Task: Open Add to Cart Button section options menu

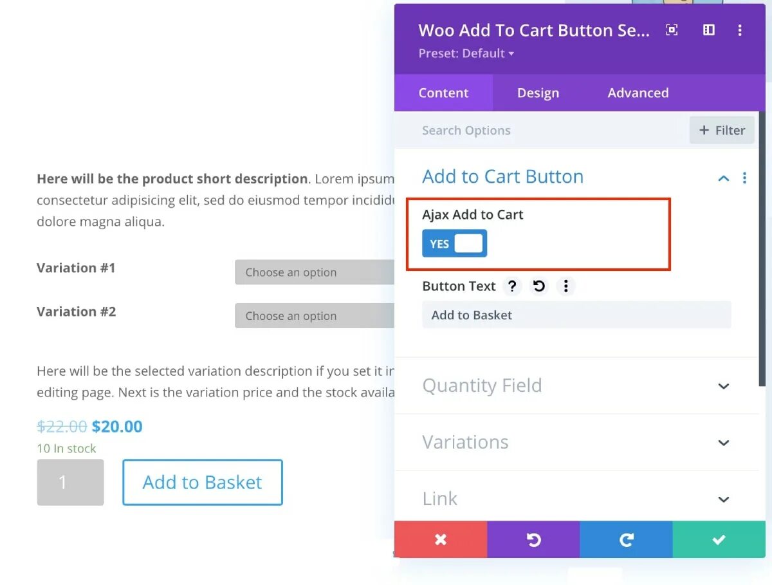Action: 744,178
